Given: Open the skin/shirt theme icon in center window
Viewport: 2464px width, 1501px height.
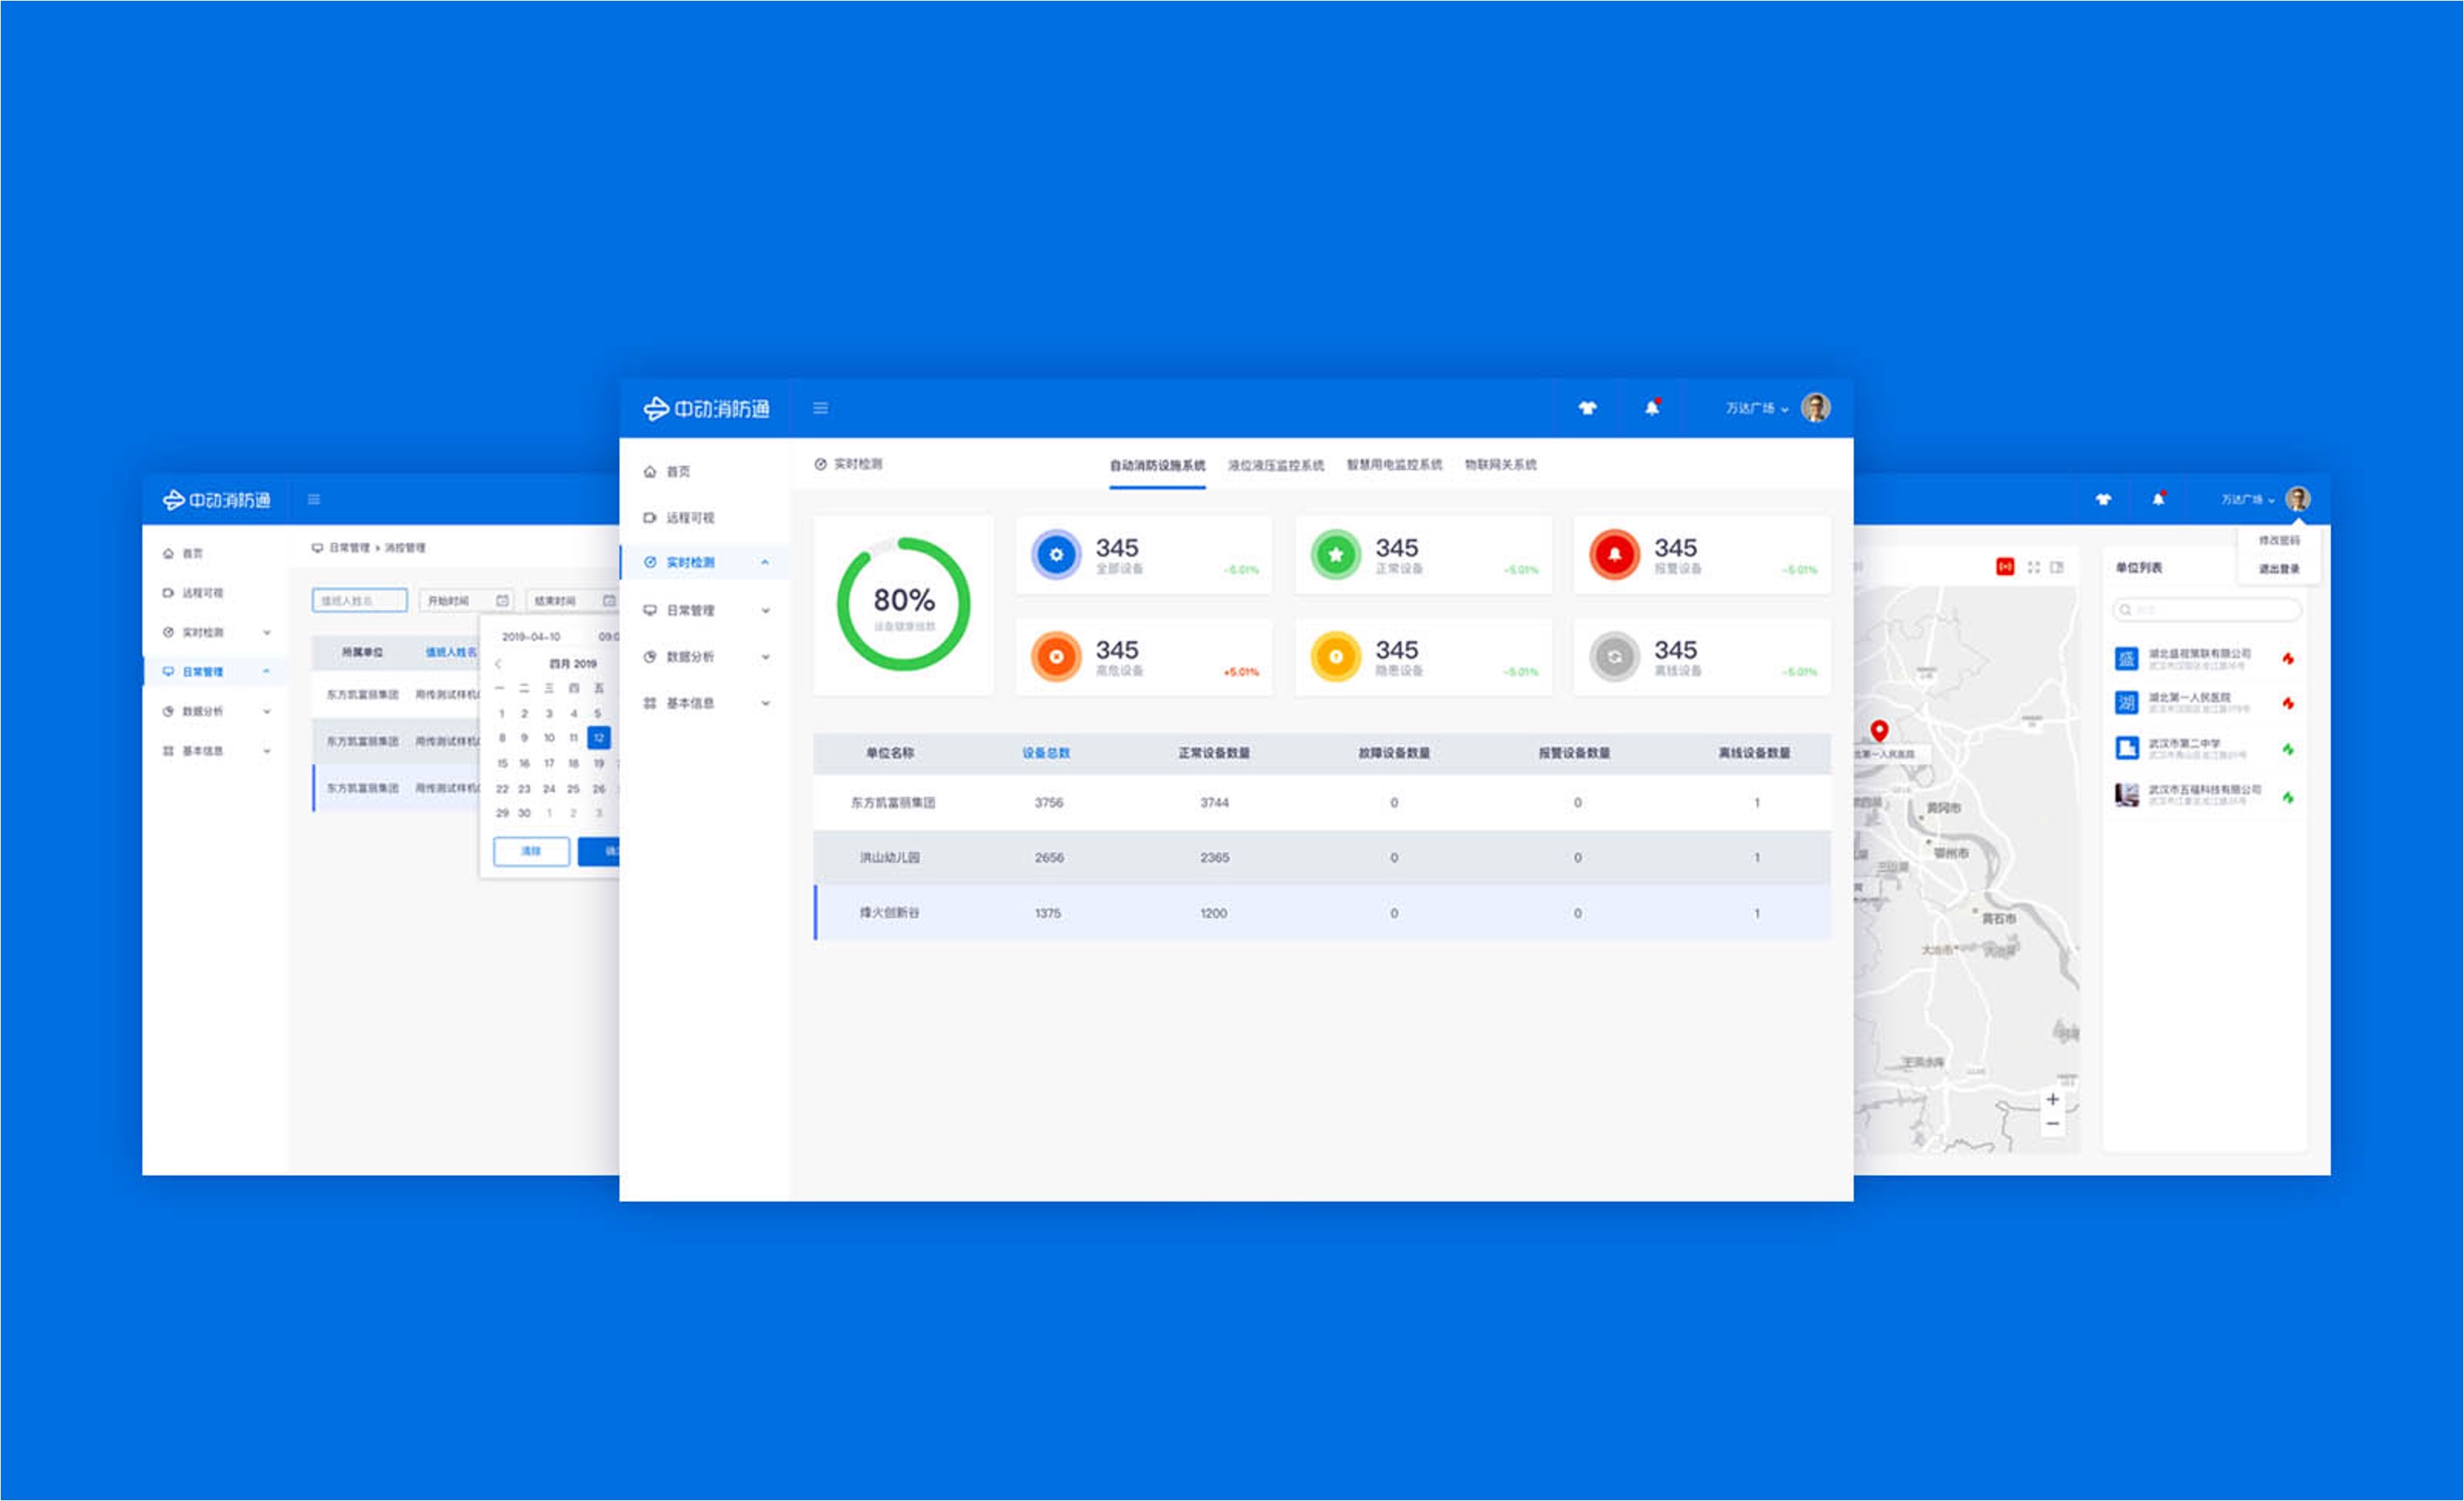Looking at the screenshot, I should click(x=1587, y=408).
